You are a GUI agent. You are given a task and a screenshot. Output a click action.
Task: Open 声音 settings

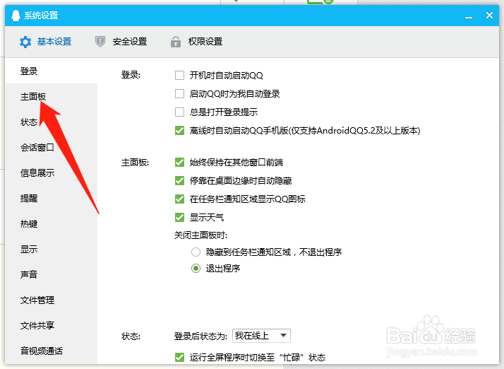click(x=51, y=274)
